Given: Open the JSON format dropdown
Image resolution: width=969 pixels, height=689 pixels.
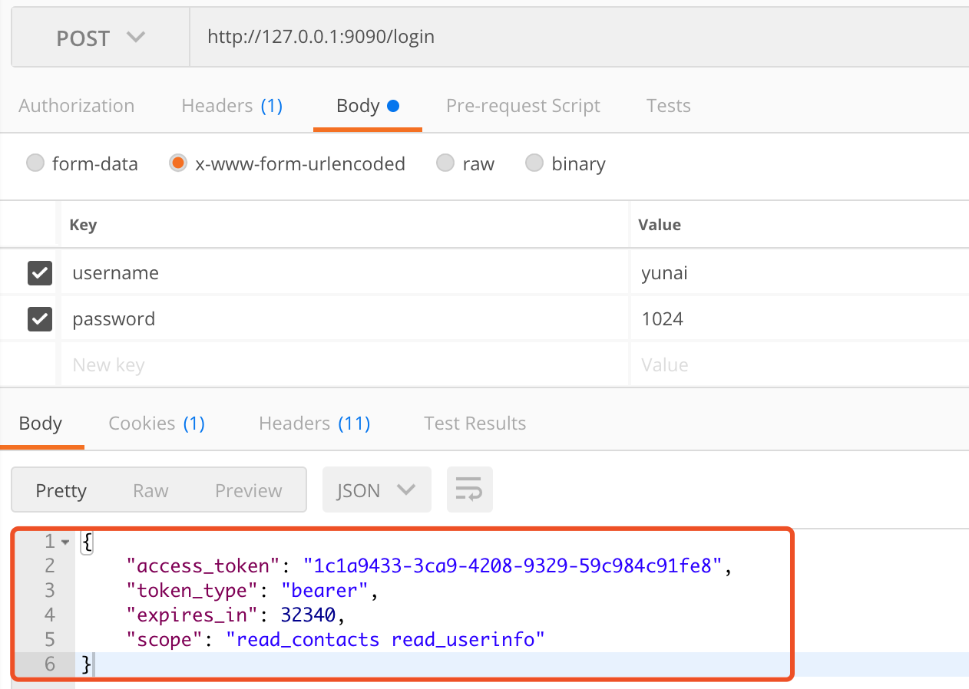Looking at the screenshot, I should coord(376,490).
